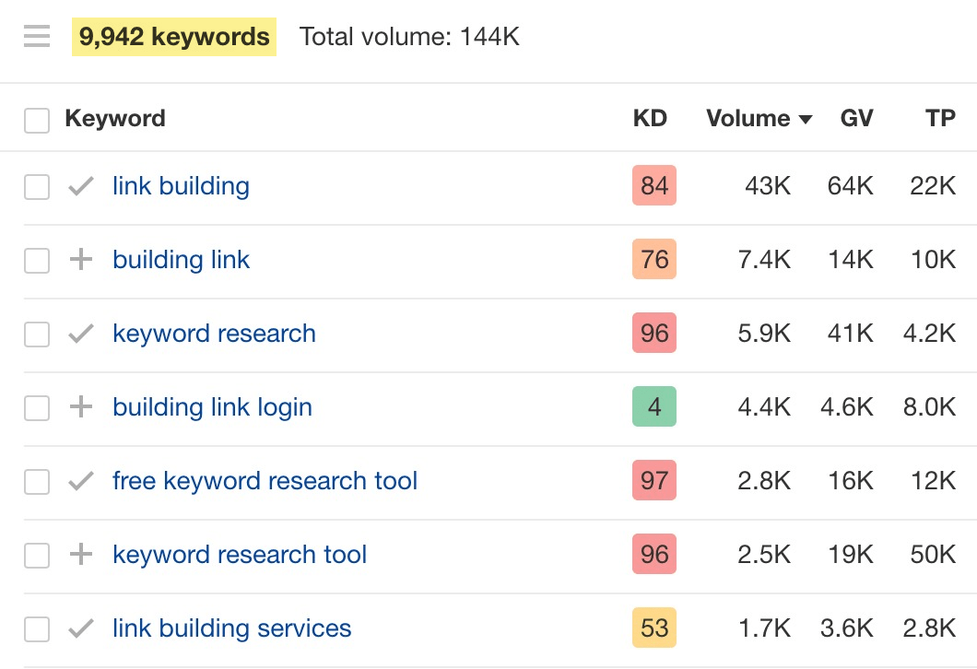
Task: Click the KD column header
Action: (650, 119)
